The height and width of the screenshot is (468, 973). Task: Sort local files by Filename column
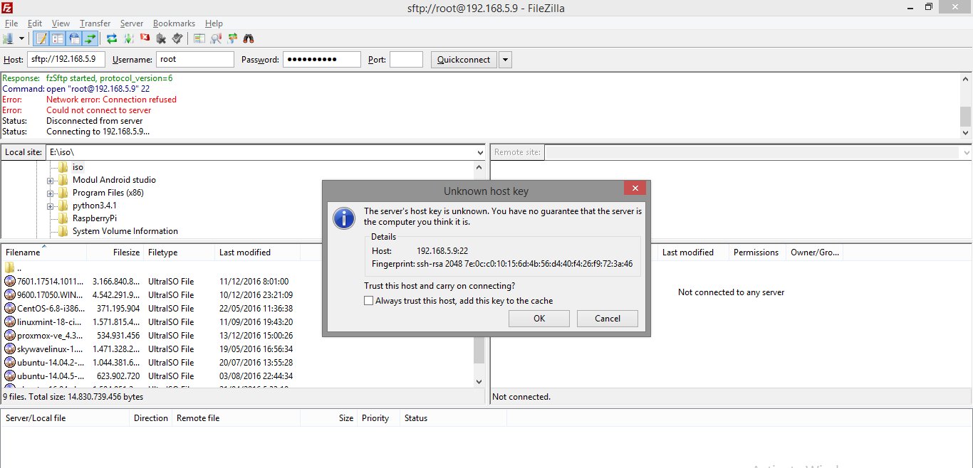(44, 252)
